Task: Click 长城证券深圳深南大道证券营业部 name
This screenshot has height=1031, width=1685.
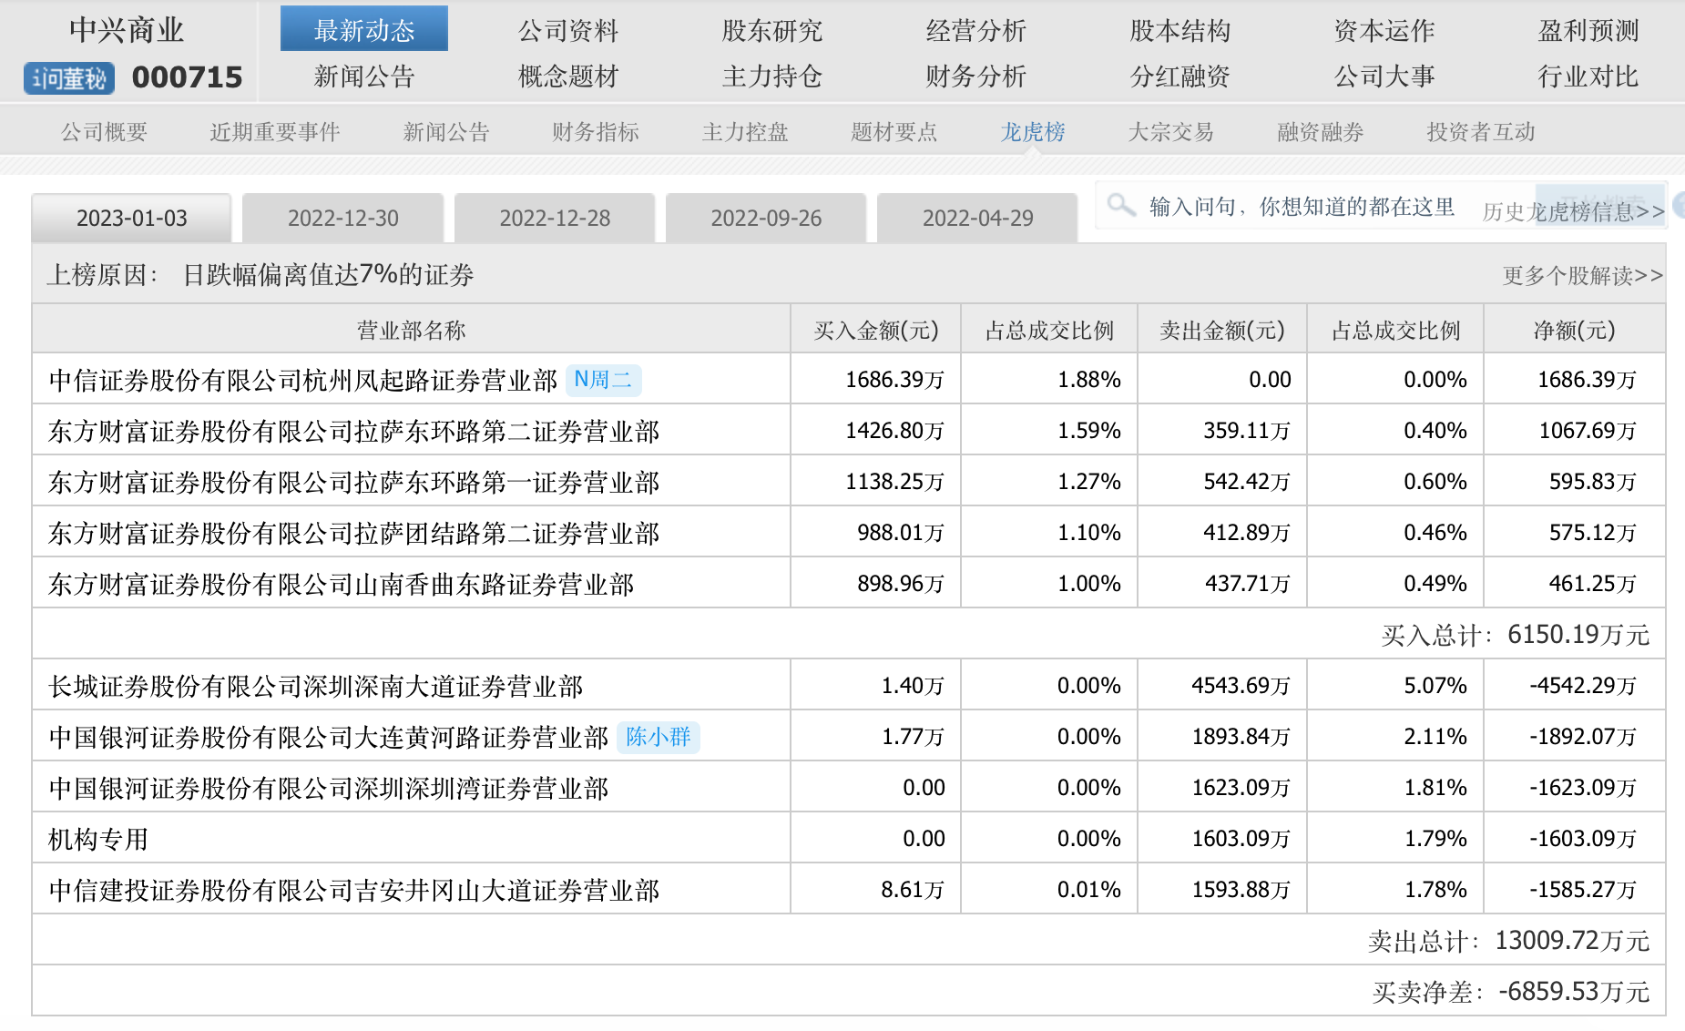Action: [x=315, y=686]
